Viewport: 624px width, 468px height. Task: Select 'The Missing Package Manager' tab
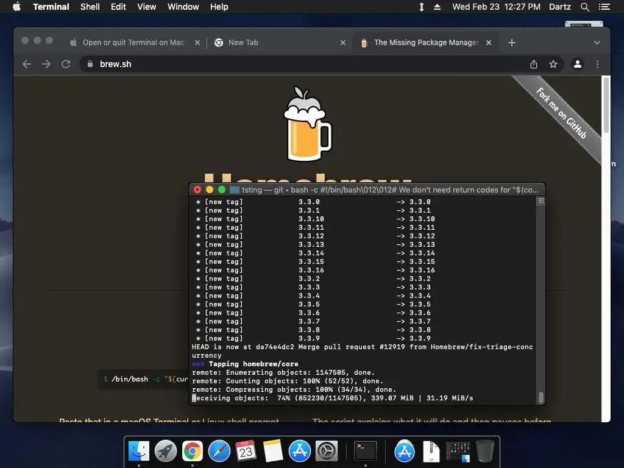click(x=426, y=43)
